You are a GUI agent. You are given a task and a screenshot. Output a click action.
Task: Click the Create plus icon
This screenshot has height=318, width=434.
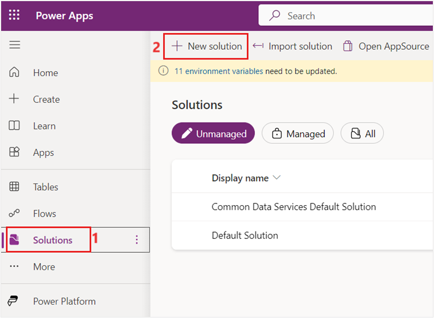point(14,99)
